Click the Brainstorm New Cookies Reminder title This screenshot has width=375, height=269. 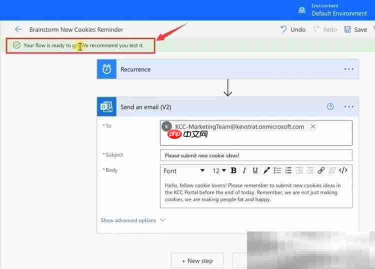pos(76,29)
